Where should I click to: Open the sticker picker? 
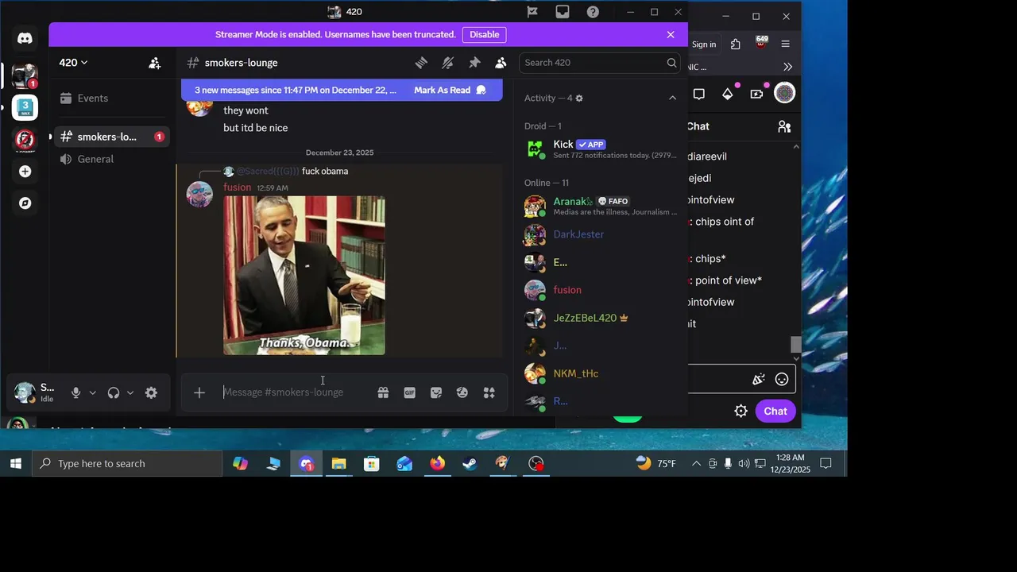[435, 392]
